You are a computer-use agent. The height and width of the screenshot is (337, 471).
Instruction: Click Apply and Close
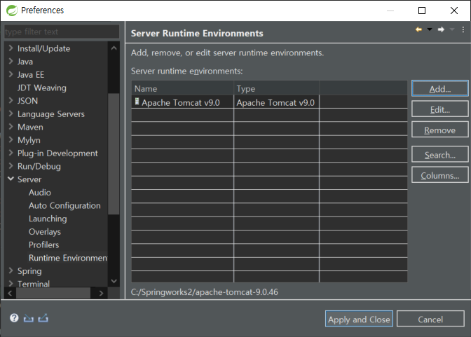pyautogui.click(x=359, y=319)
